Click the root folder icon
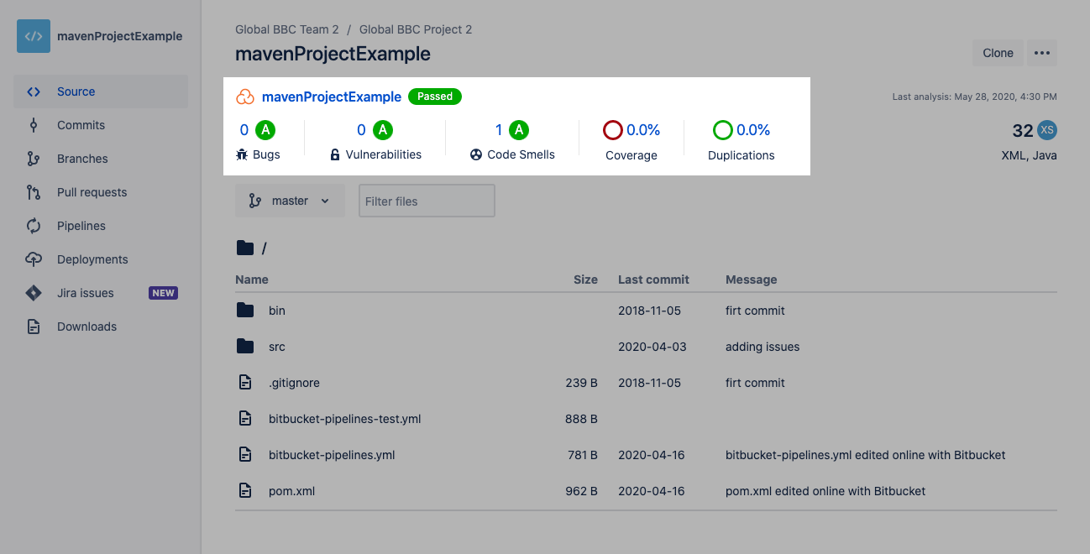Image resolution: width=1090 pixels, height=554 pixels. [245, 248]
